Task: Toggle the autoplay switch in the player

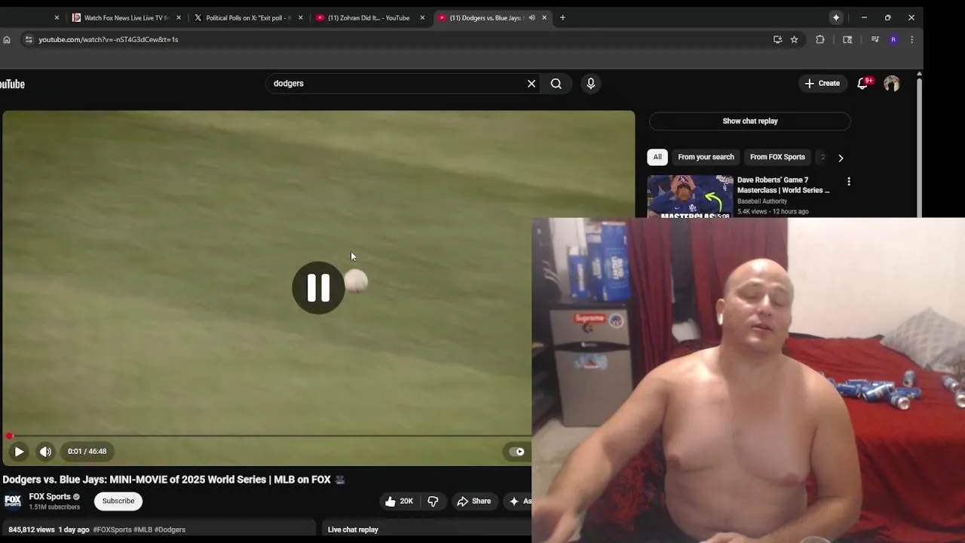Action: tap(517, 452)
